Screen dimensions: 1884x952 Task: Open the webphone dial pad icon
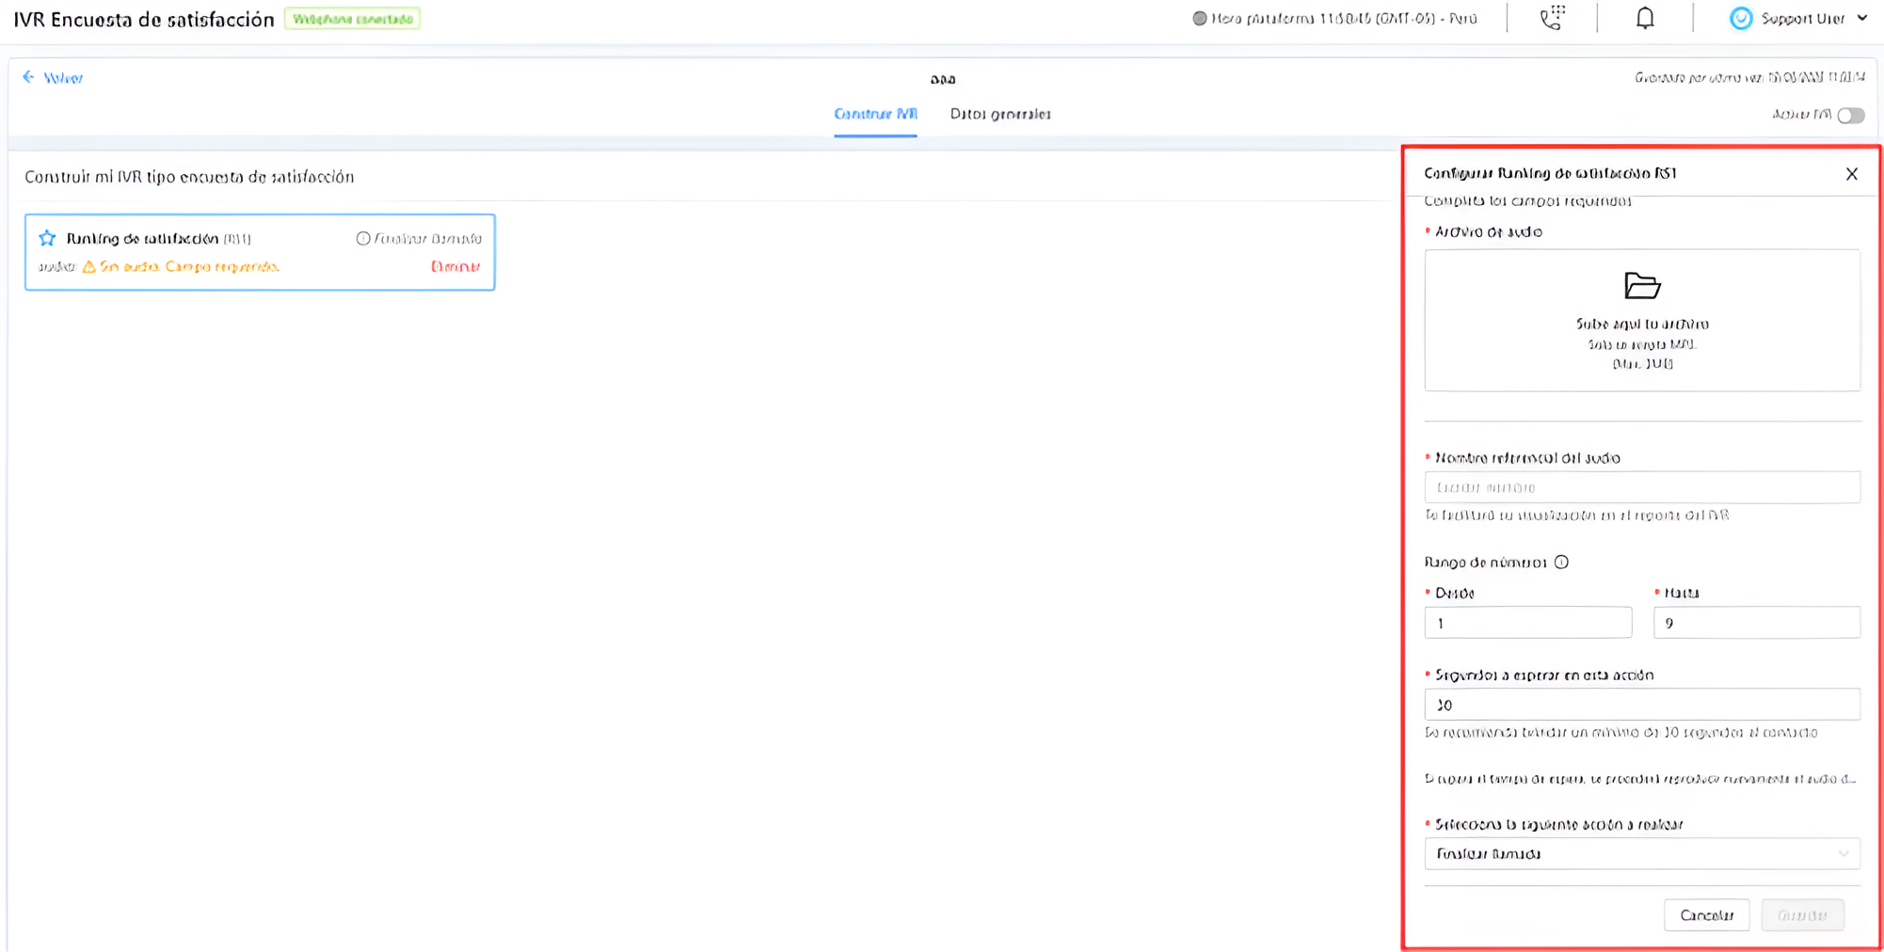point(1552,18)
